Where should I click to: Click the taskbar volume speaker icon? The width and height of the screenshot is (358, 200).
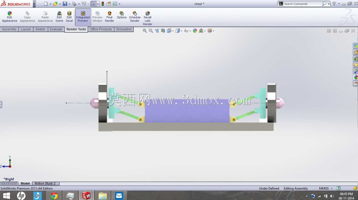(332, 196)
